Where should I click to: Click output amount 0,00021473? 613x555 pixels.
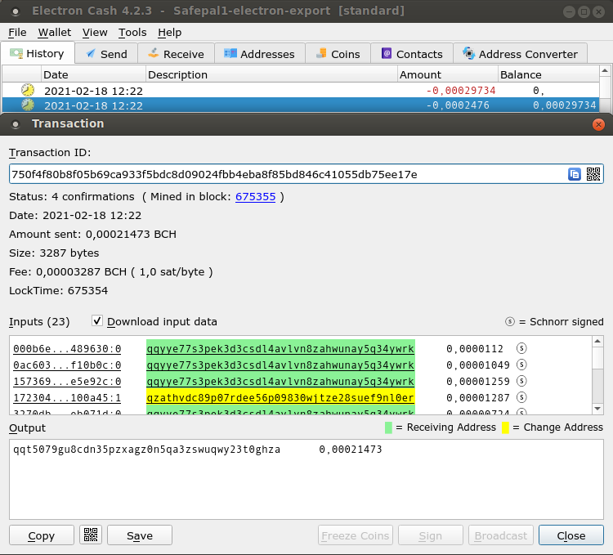[x=351, y=450]
